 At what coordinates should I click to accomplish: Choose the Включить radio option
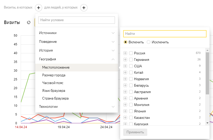click(126, 42)
